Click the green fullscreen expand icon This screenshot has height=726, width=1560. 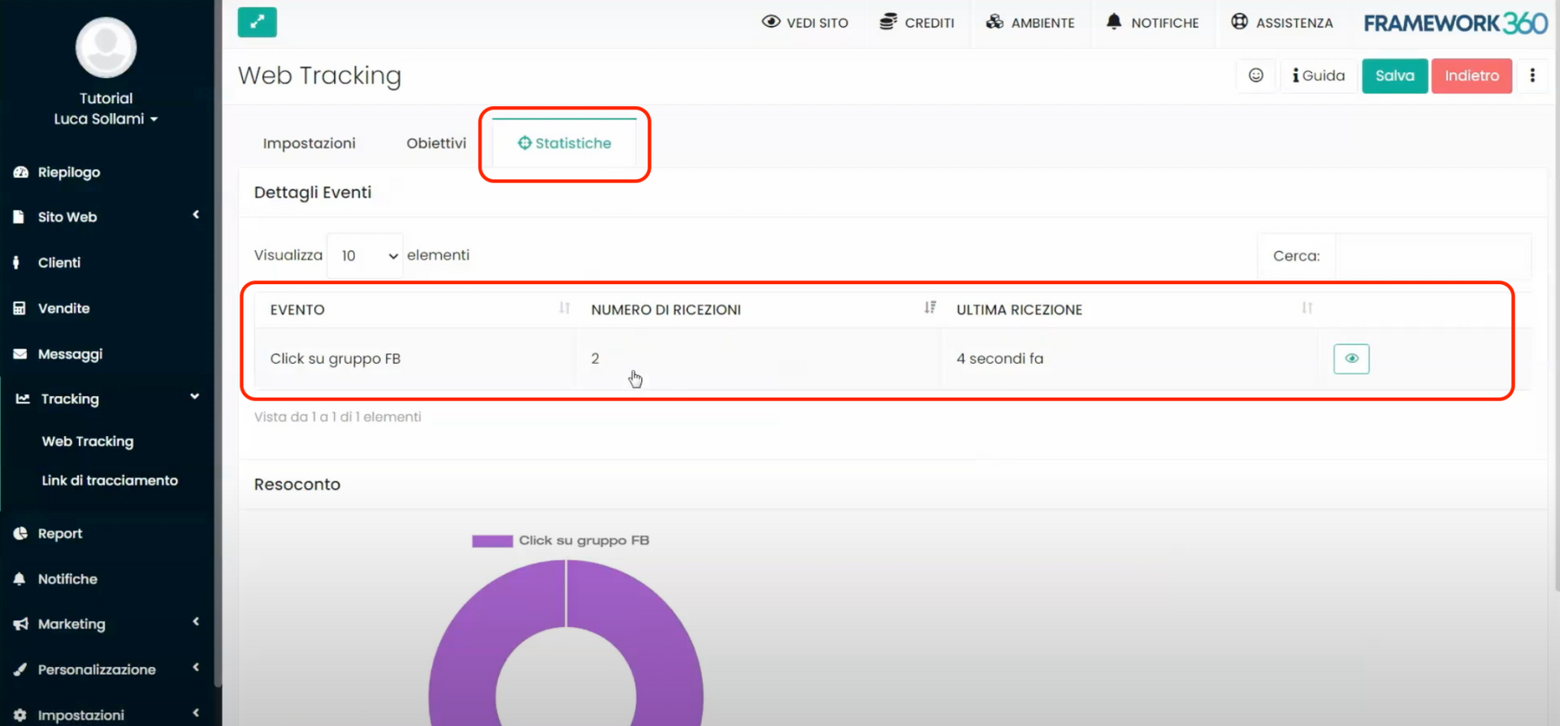coord(257,22)
